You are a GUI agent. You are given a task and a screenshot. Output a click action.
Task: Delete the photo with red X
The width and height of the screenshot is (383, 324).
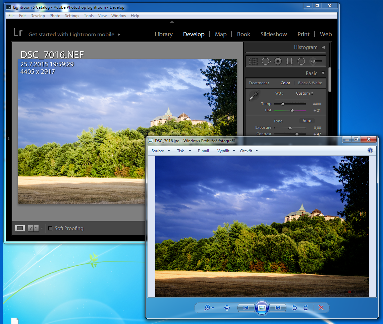coord(321,308)
